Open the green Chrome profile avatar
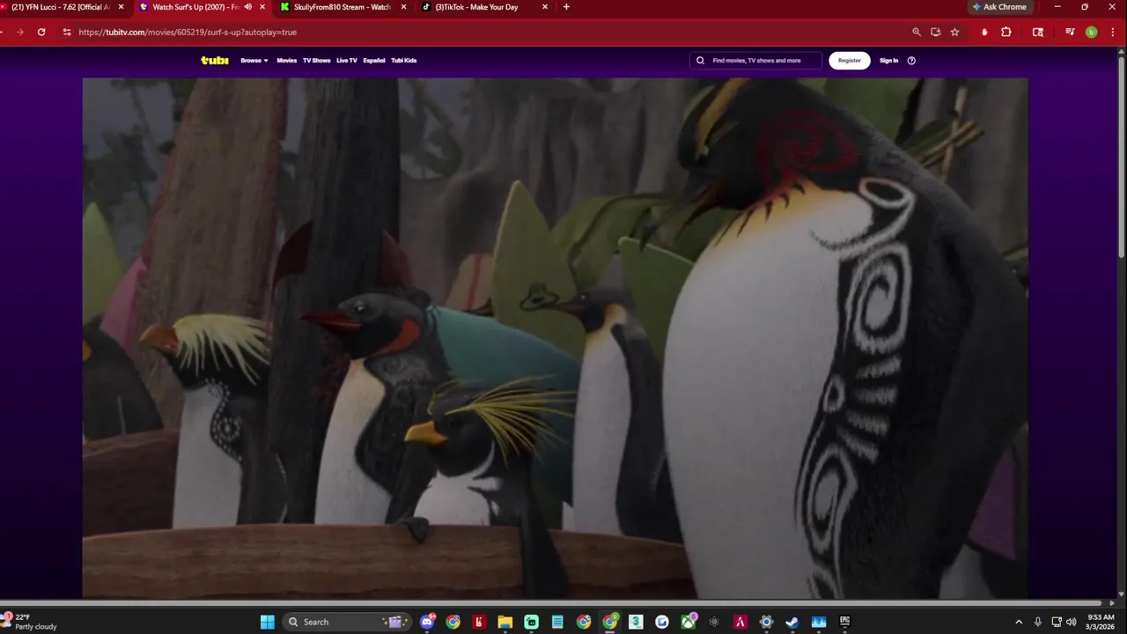This screenshot has width=1127, height=634. pyautogui.click(x=1092, y=32)
